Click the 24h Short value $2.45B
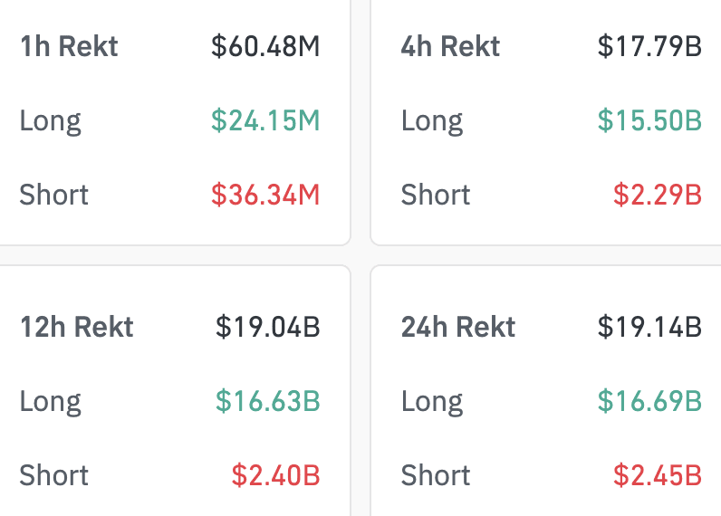This screenshot has height=516, width=721. pos(658,475)
